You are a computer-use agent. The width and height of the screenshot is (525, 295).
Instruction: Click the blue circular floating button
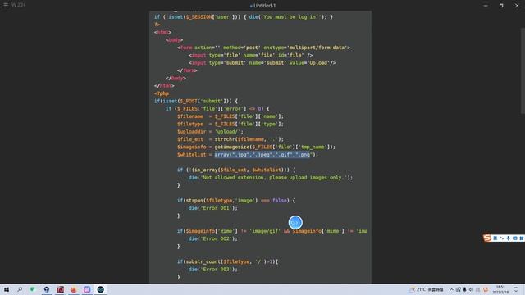click(295, 222)
